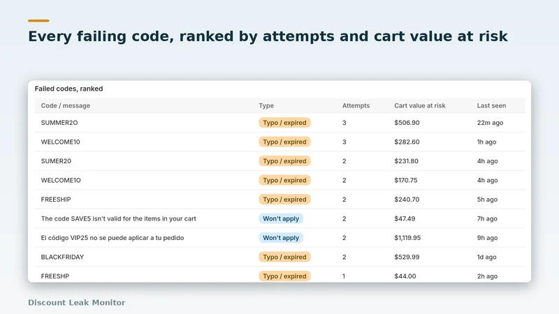Image resolution: width=559 pixels, height=314 pixels.
Task: Click the '1d ago' last seen value
Action: [486, 257]
